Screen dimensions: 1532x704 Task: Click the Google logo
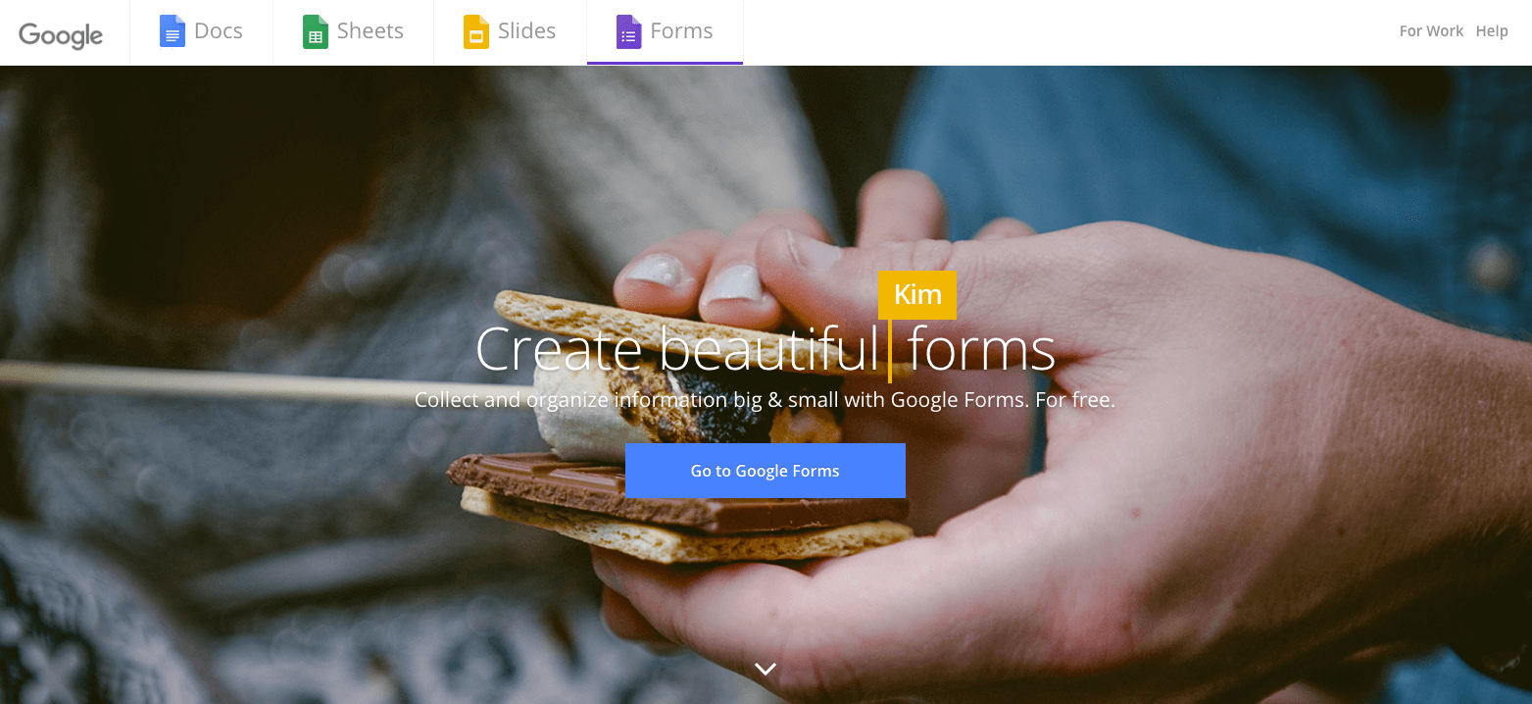tap(61, 34)
